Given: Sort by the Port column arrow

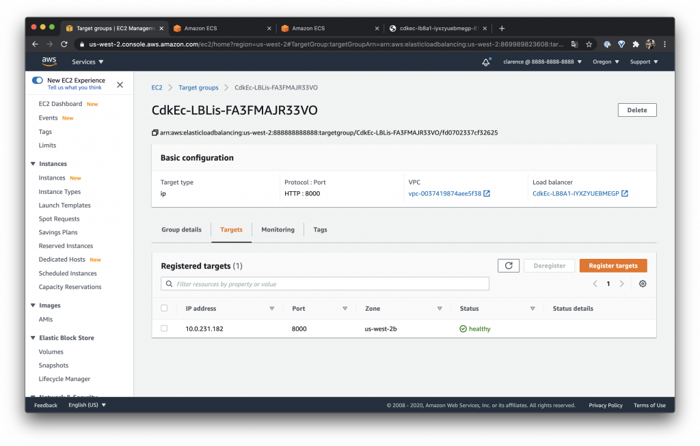Looking at the screenshot, I should point(345,309).
